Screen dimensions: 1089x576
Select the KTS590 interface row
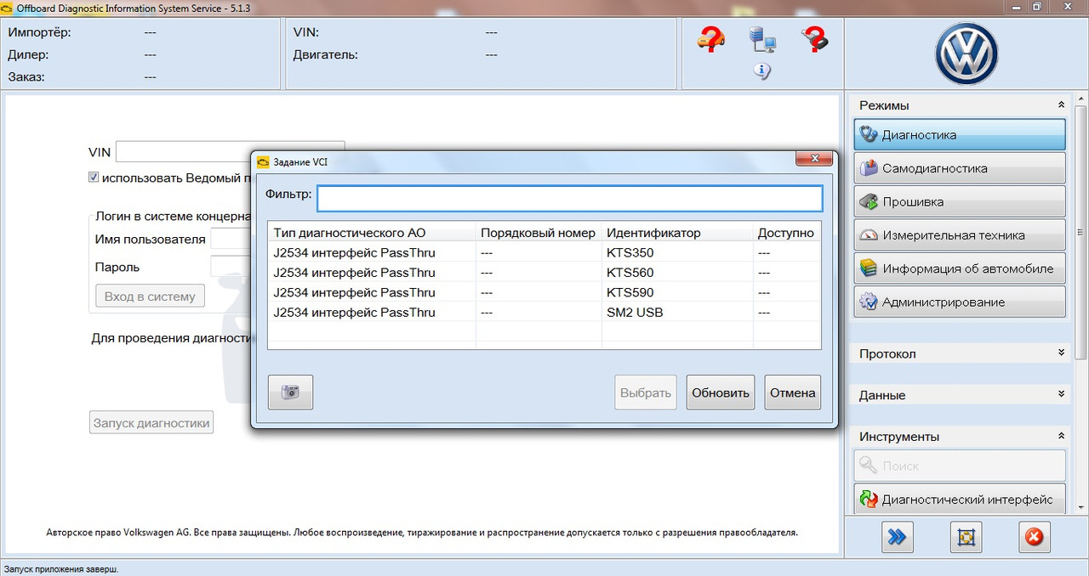(544, 292)
